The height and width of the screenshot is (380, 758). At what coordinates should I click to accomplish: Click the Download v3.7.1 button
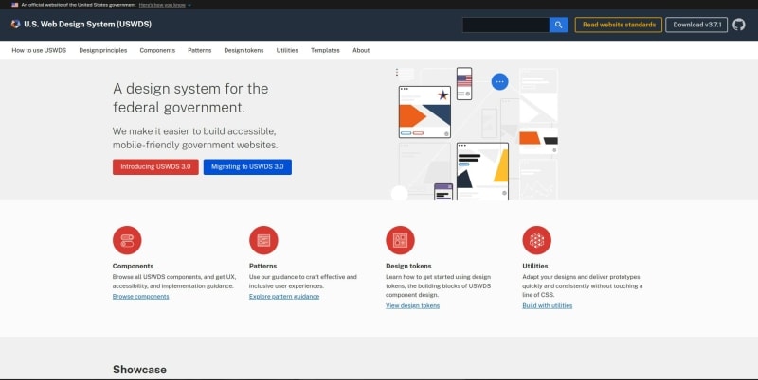click(x=696, y=25)
